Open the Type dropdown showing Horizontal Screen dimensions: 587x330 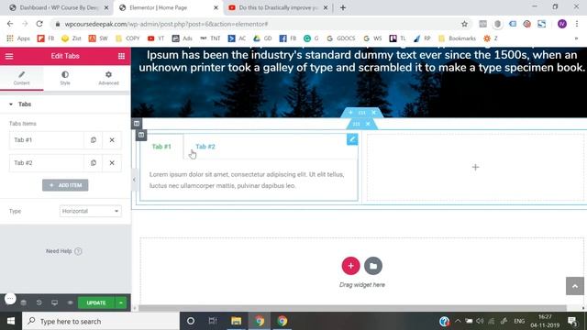pyautogui.click(x=90, y=211)
